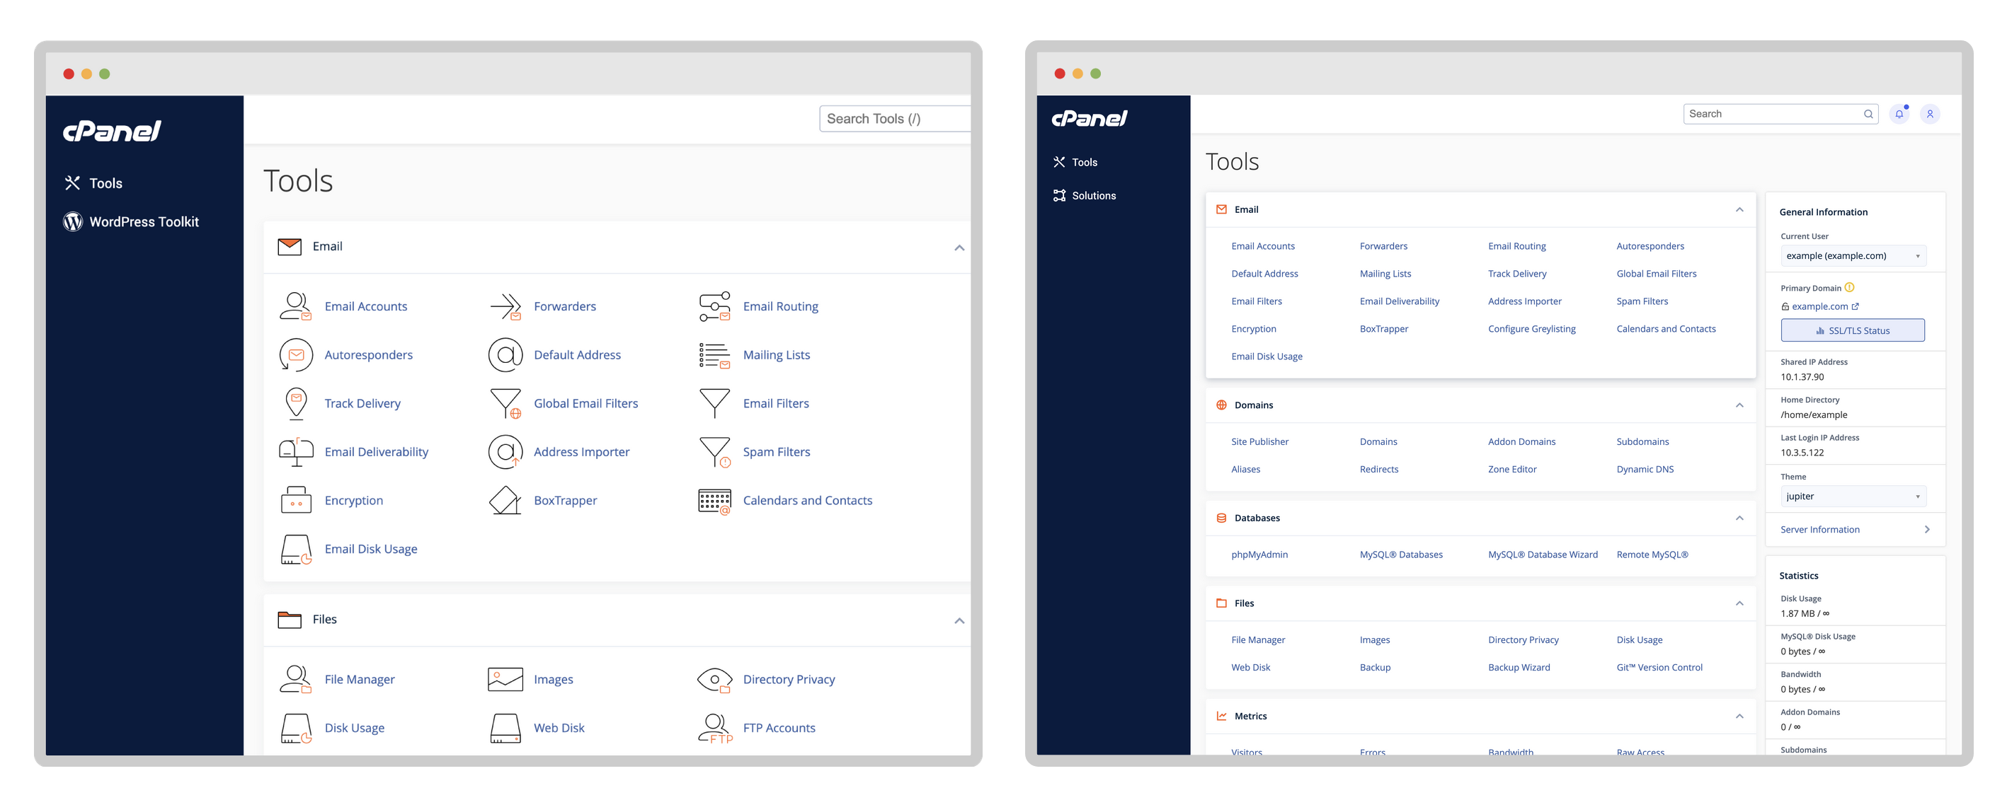The width and height of the screenshot is (1995, 812).
Task: Select the Spam Filters icon
Action: point(712,451)
